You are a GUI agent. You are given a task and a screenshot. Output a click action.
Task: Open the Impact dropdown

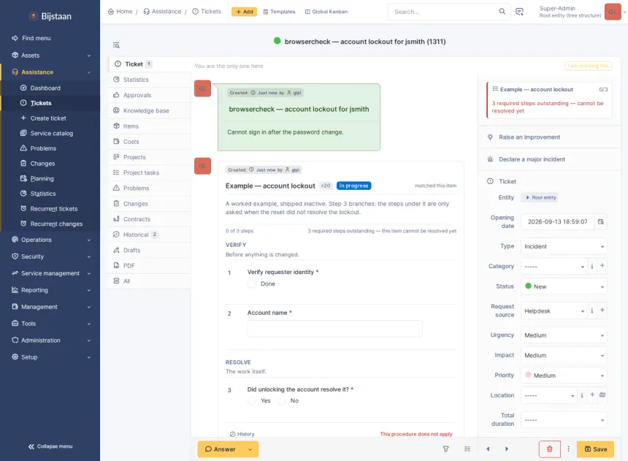click(x=564, y=355)
